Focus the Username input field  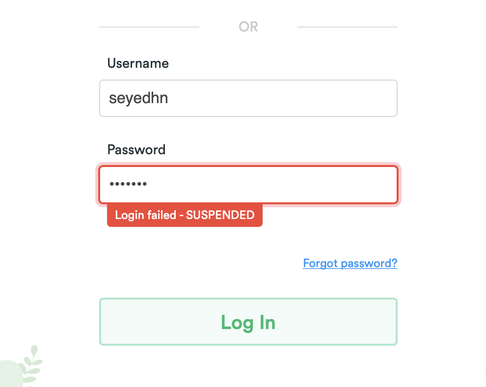(x=248, y=98)
